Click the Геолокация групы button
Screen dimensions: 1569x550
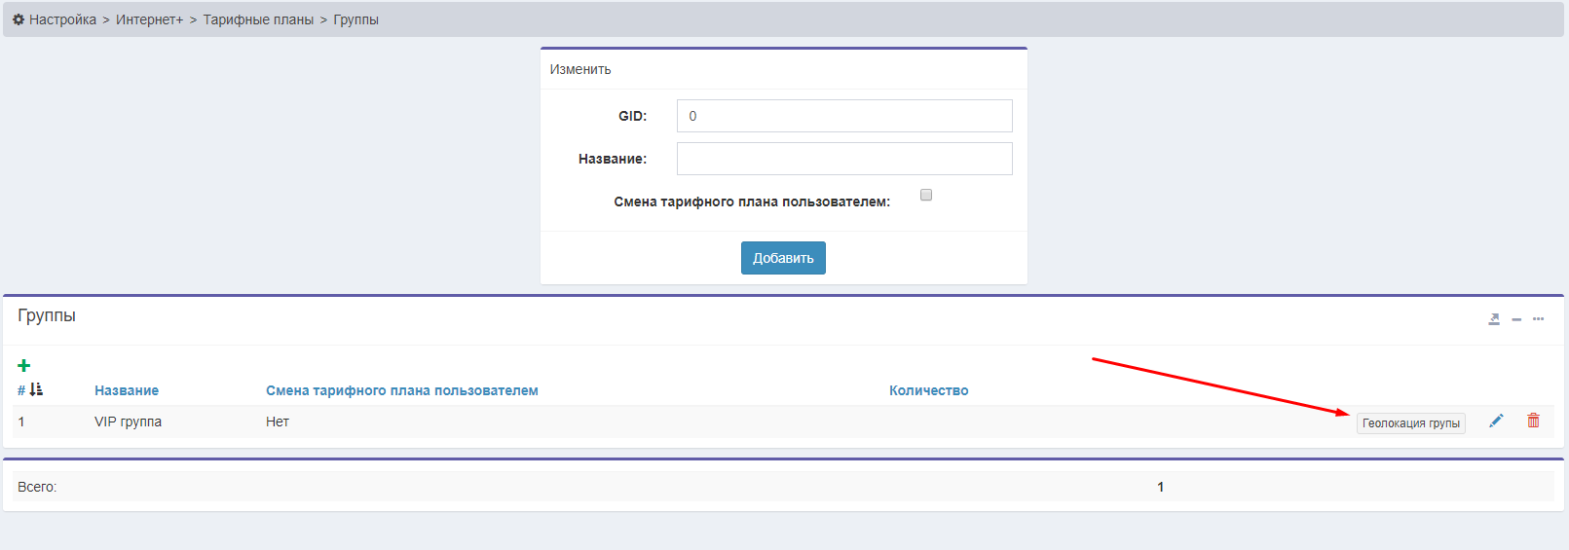coord(1410,422)
